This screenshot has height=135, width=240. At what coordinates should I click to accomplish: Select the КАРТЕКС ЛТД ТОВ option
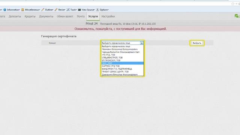(123, 66)
